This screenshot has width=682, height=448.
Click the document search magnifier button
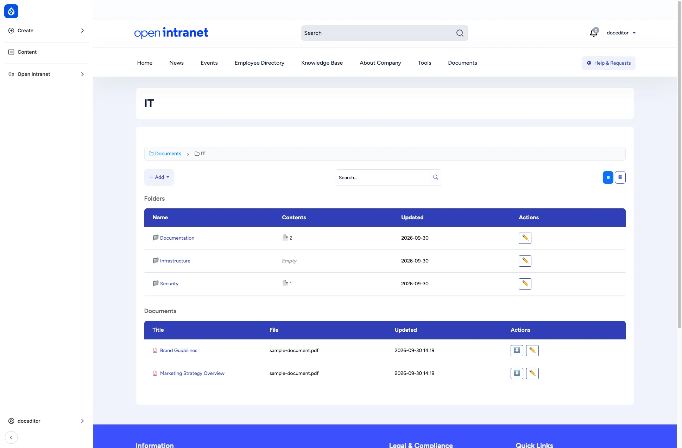[435, 177]
